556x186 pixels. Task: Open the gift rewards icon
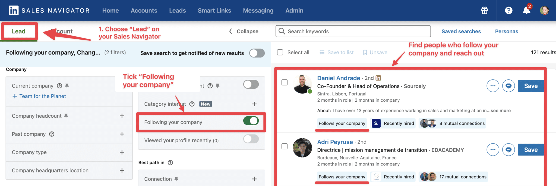(485, 11)
